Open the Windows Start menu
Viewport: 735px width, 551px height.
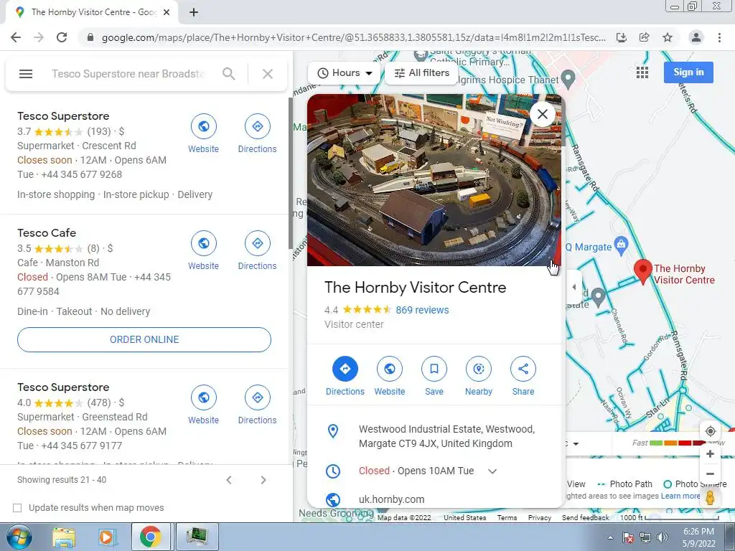(x=19, y=537)
